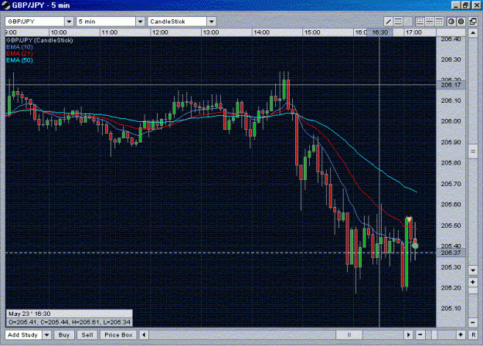Click the price scale down arrow

[x=473, y=270]
